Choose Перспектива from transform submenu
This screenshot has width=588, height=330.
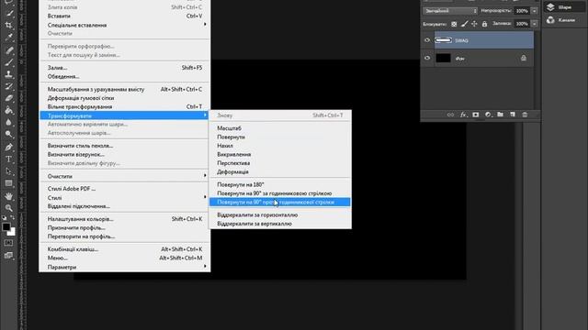[x=280, y=163]
